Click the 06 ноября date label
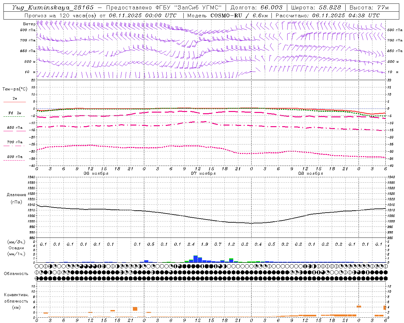The width and height of the screenshot is (404, 323). click(96, 173)
